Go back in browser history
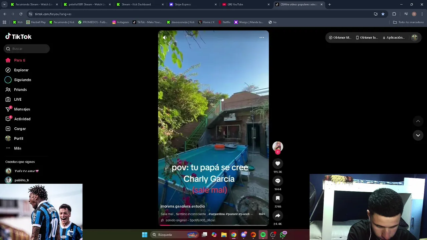 click(x=5, y=14)
